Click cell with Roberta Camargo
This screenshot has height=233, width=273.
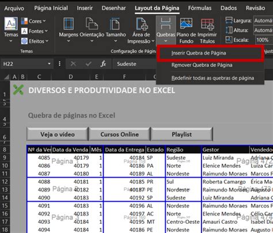pos(225,182)
